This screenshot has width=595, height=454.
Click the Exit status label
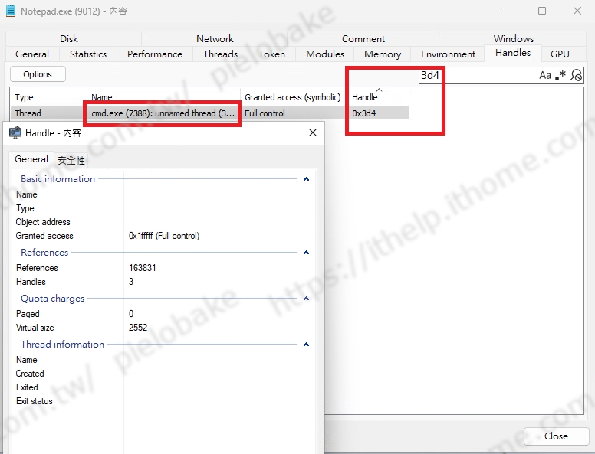coord(35,401)
